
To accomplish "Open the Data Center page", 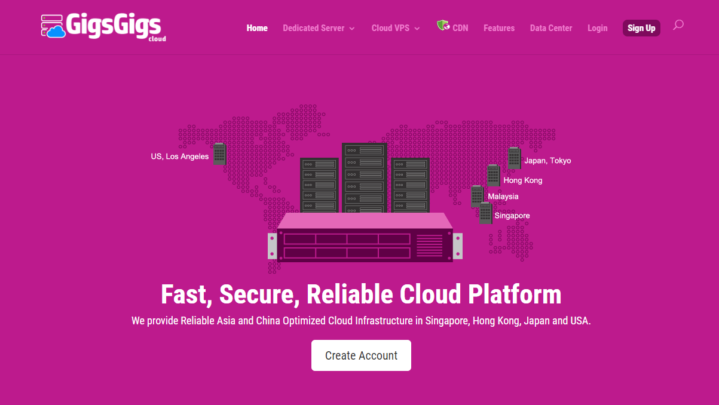I will (550, 28).
